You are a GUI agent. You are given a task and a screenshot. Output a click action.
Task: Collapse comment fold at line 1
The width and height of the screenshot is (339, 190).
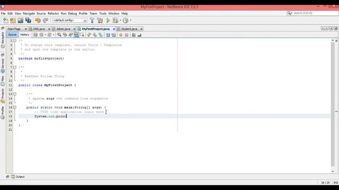(x=15, y=41)
